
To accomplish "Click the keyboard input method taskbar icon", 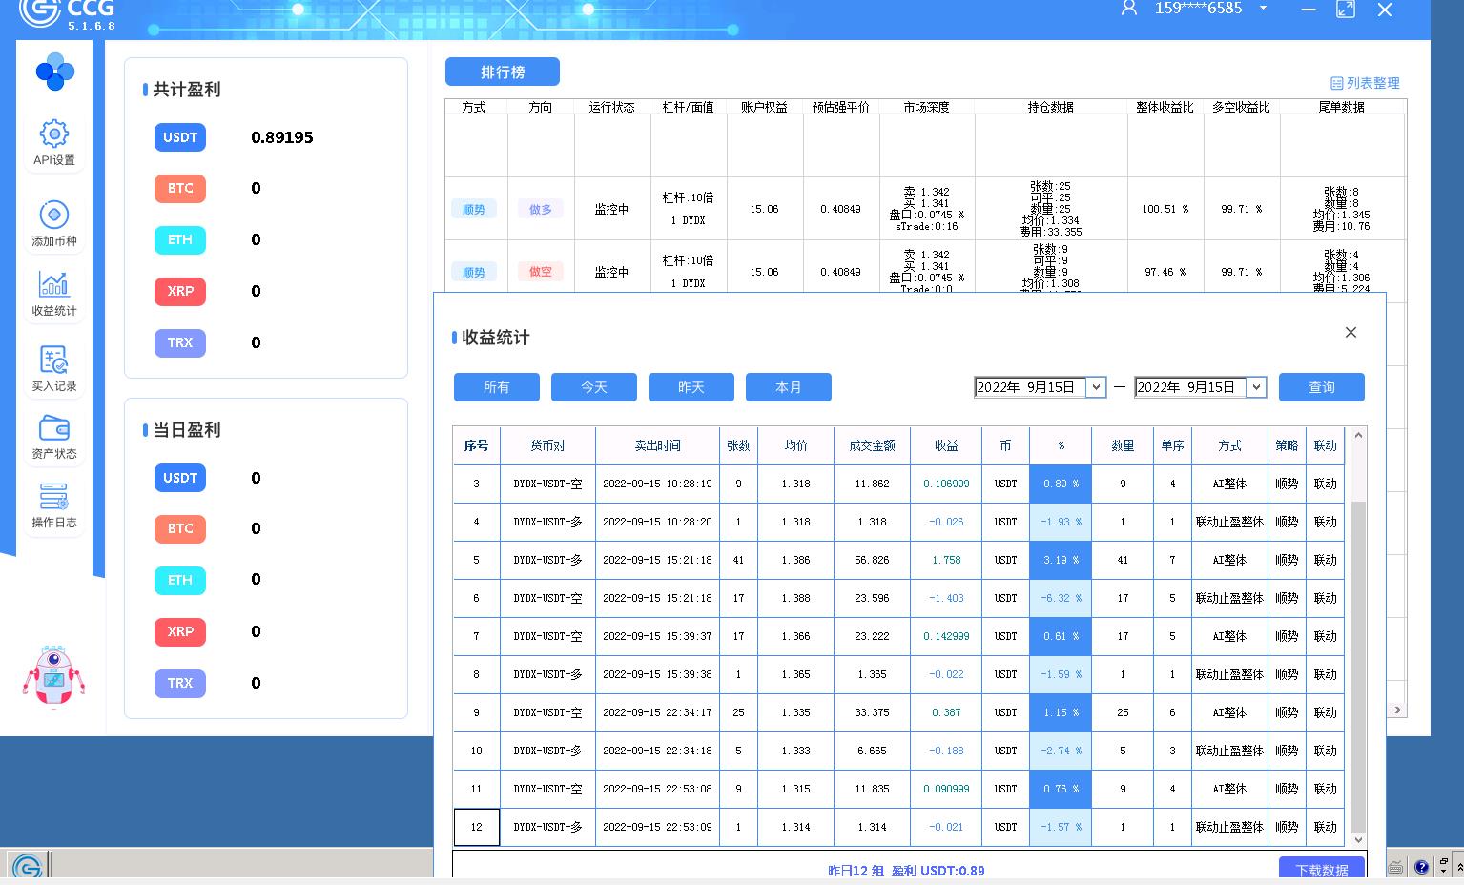I will [1395, 866].
